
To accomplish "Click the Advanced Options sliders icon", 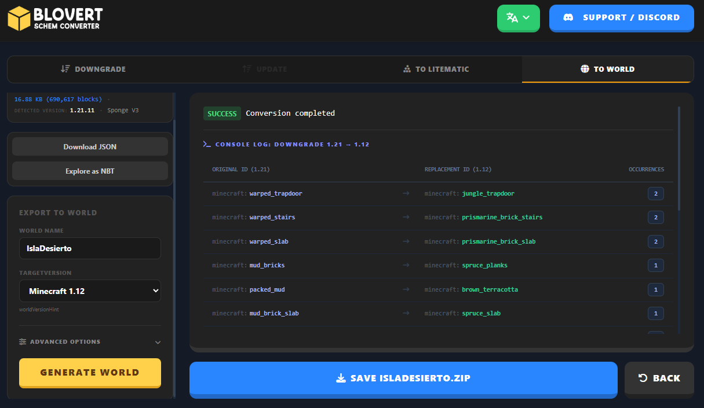I will [x=23, y=341].
